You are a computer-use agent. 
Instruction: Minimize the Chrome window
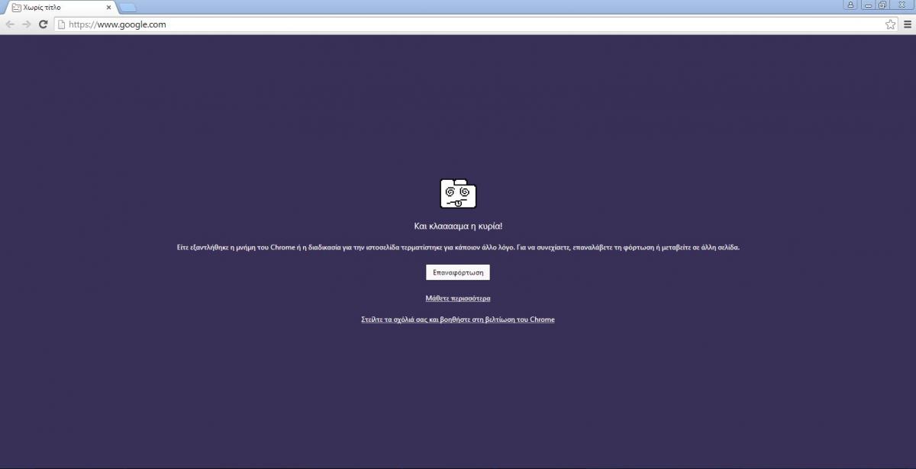pyautogui.click(x=869, y=5)
